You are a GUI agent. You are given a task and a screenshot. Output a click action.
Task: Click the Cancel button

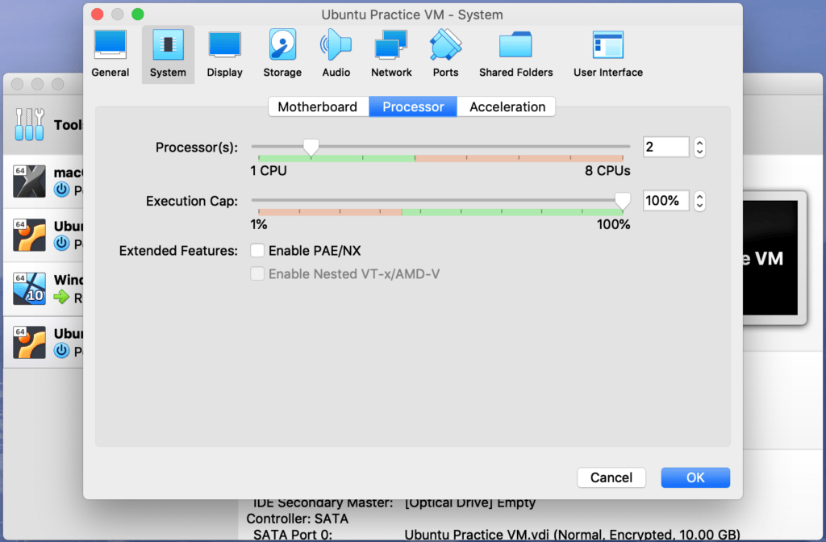click(x=611, y=477)
